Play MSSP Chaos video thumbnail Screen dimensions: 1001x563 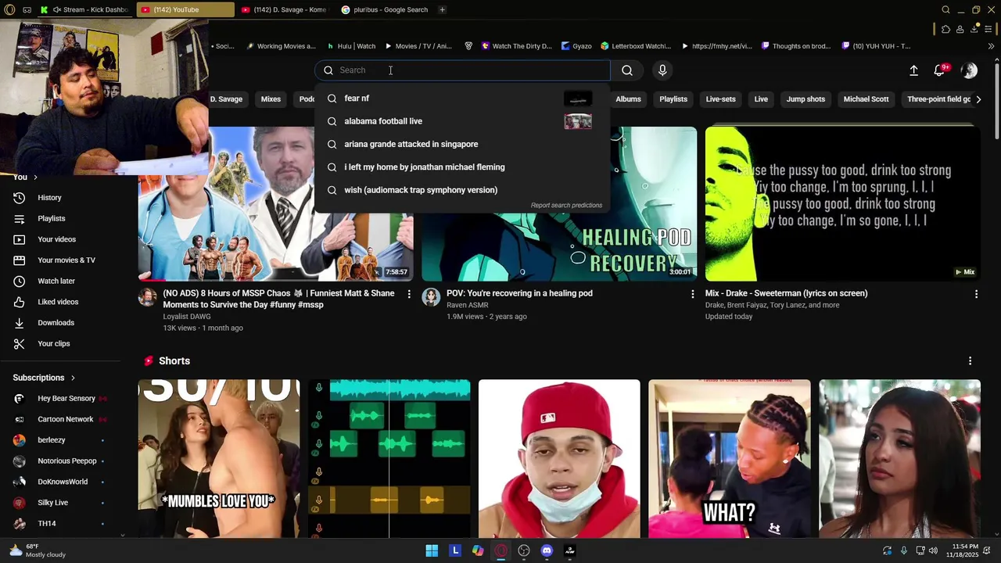click(x=275, y=203)
